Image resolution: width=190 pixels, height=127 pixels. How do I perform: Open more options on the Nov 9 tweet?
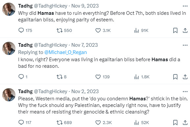point(185,6)
